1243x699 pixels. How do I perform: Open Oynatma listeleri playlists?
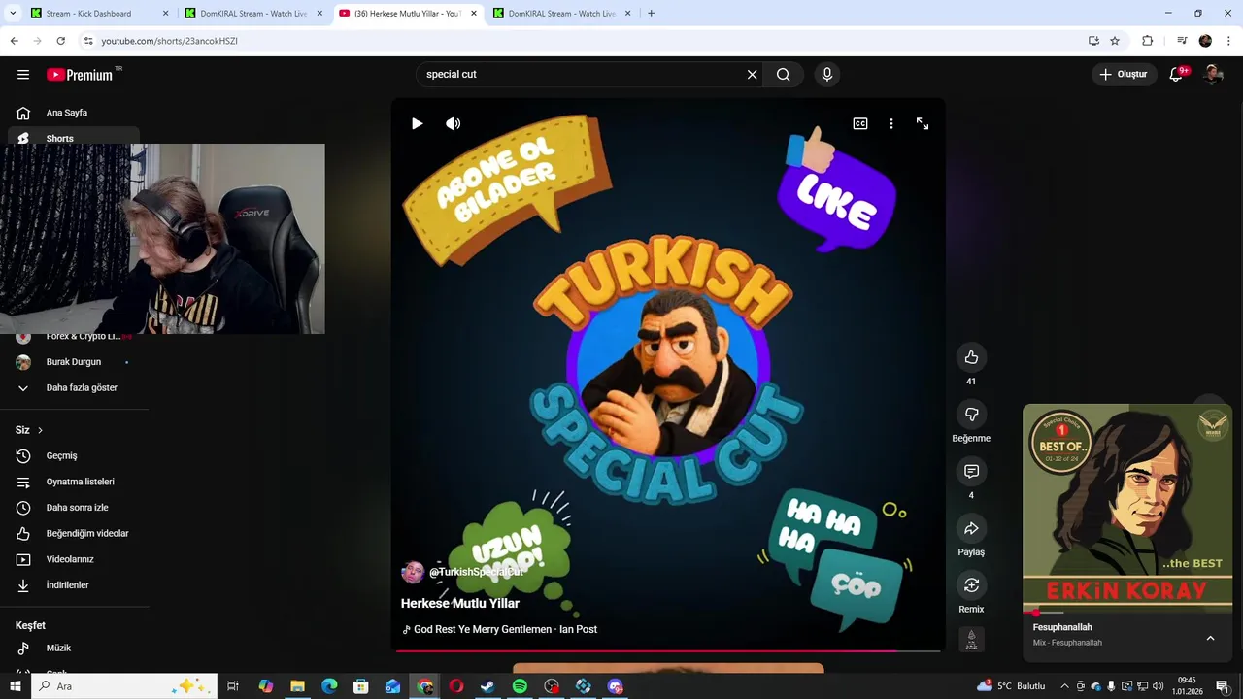(x=74, y=482)
